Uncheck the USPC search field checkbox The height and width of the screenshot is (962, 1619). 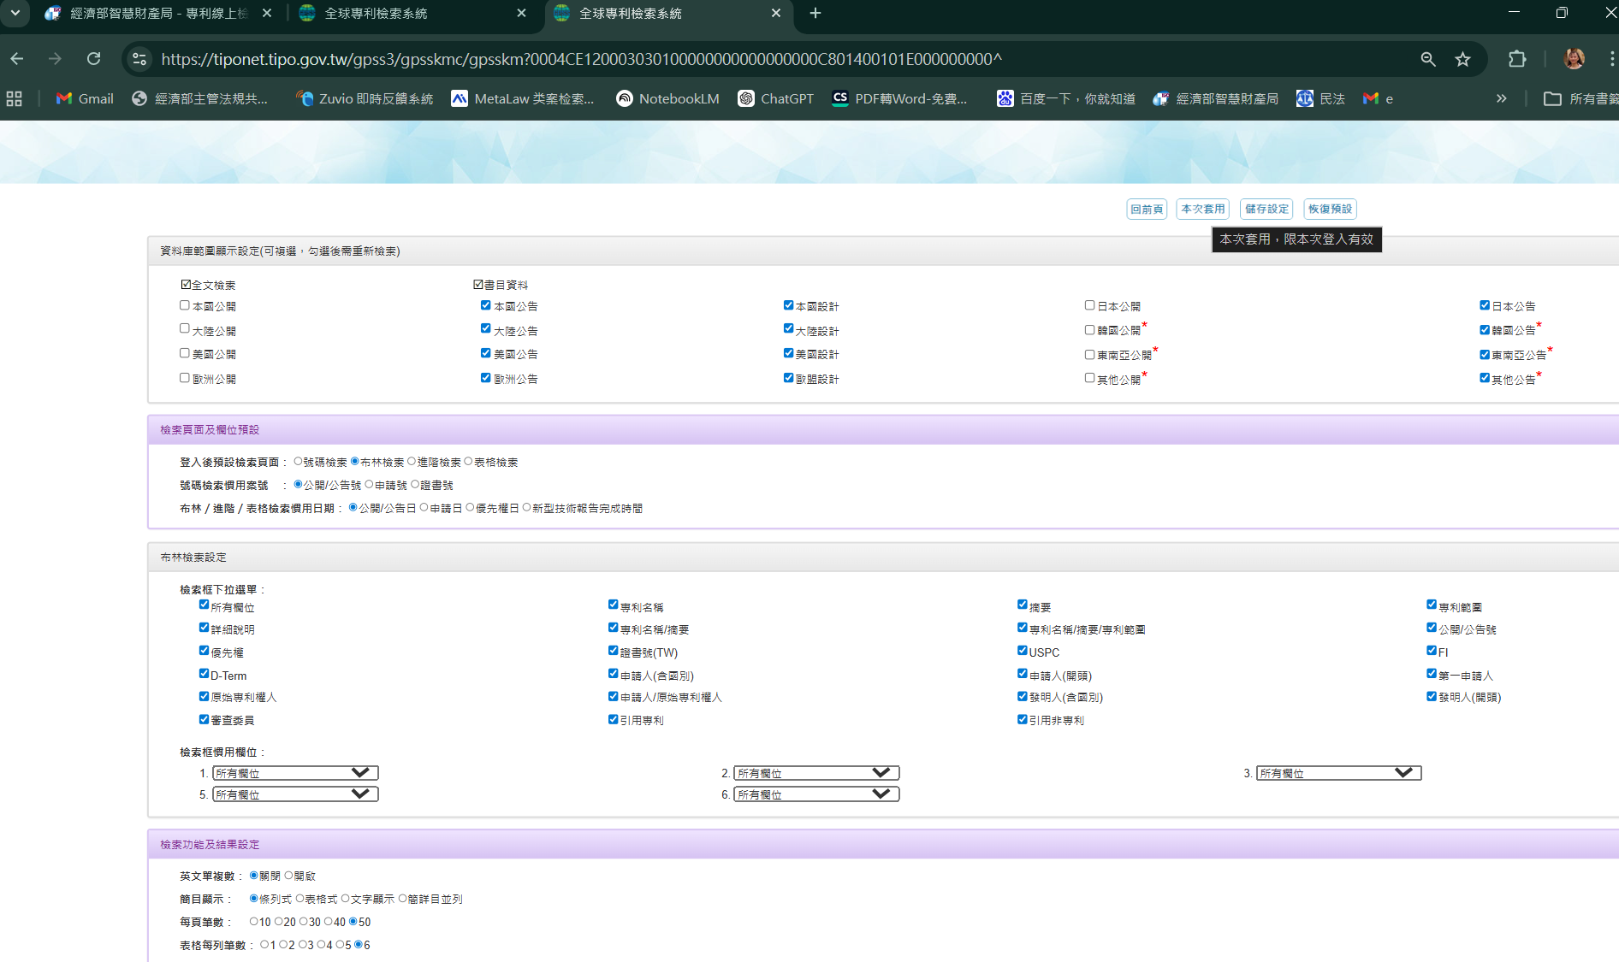[x=1022, y=651]
